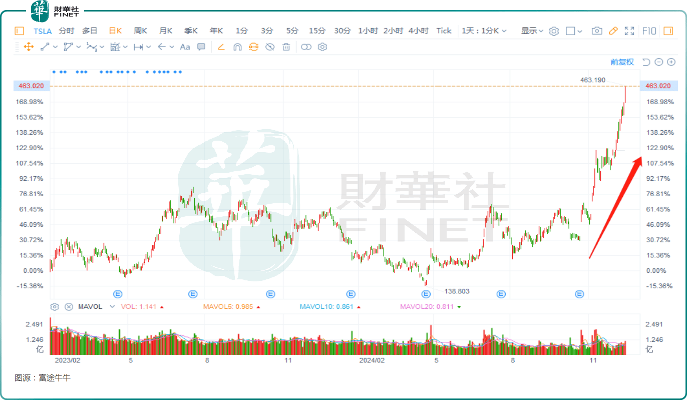Toggle the right sidebar panel icon
This screenshot has width=687, height=410.
pos(668,31)
